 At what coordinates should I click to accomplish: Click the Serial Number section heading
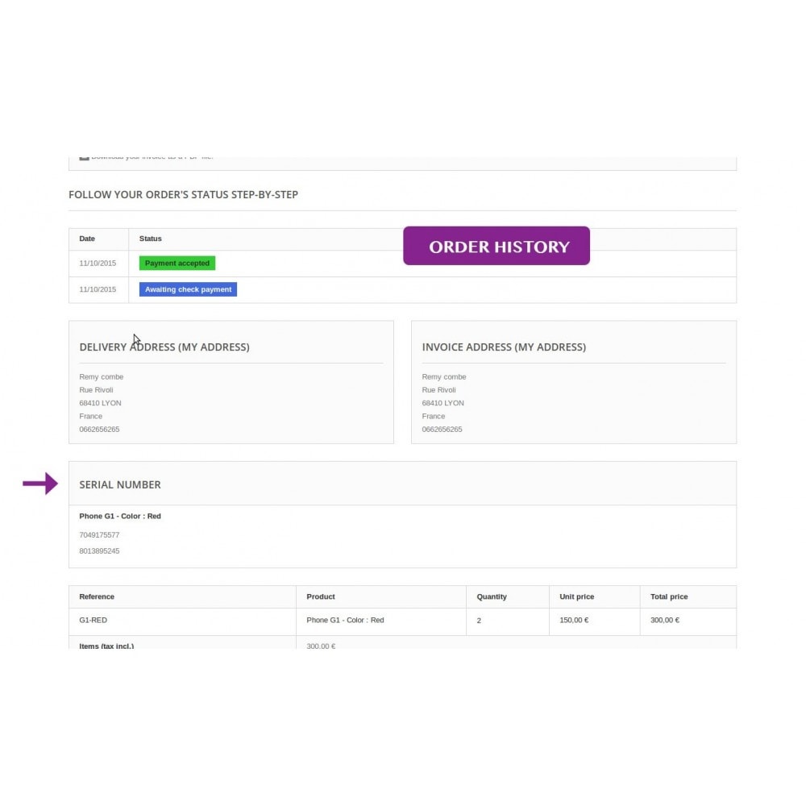click(120, 484)
